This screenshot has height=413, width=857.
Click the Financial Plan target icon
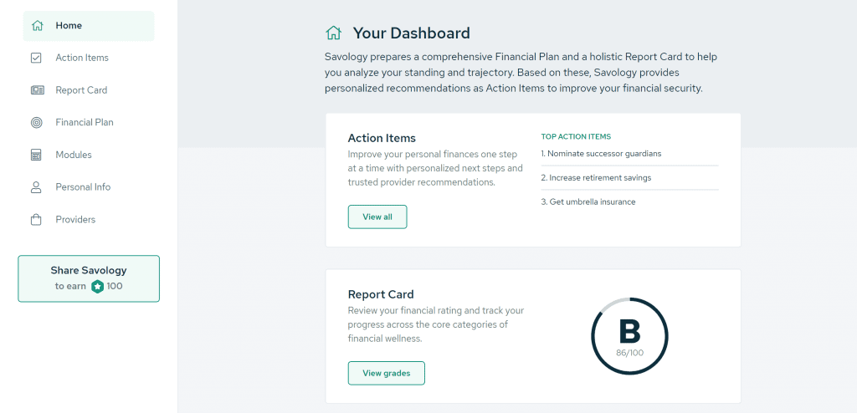[36, 122]
